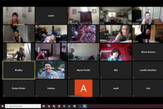Select the 'Shane dawson' participant name
Viewport: 163px width, 109px height.
tap(148, 52)
